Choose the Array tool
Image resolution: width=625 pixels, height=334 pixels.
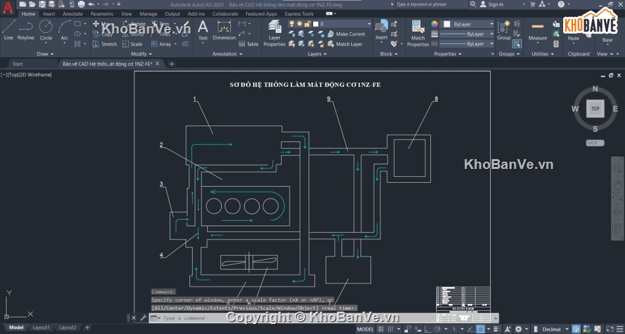161,44
